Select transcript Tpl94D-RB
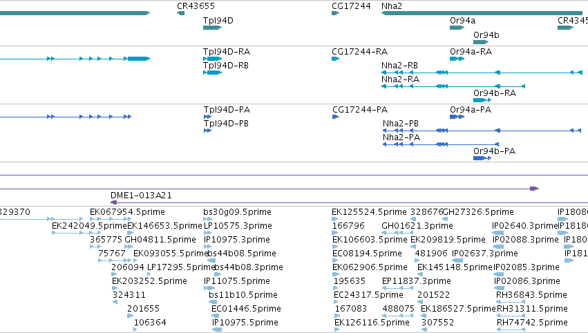The height and width of the screenshot is (333, 588). (x=226, y=65)
